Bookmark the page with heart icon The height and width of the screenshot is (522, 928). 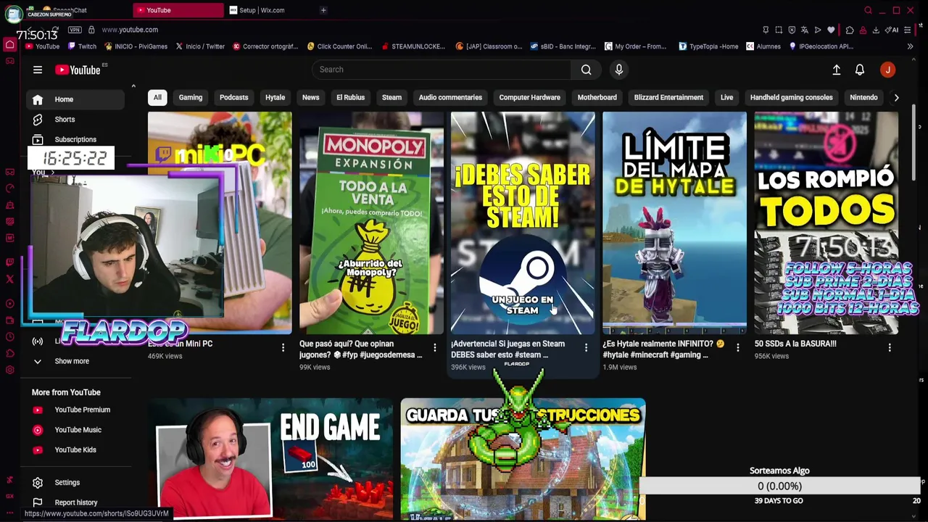pos(831,30)
